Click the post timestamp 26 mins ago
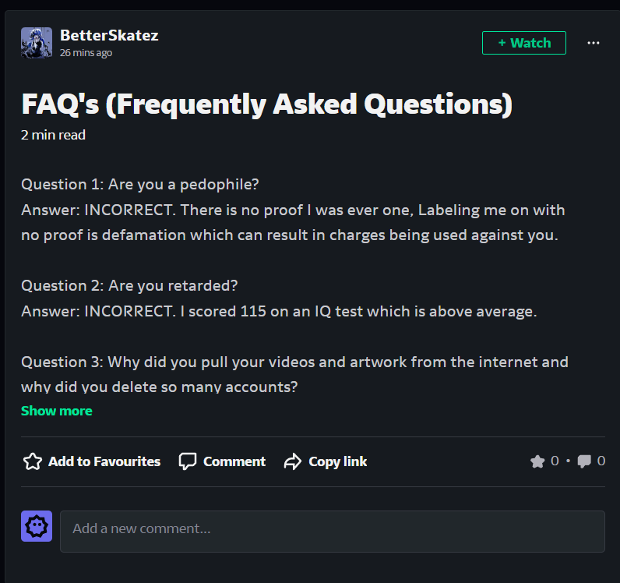 tap(86, 53)
